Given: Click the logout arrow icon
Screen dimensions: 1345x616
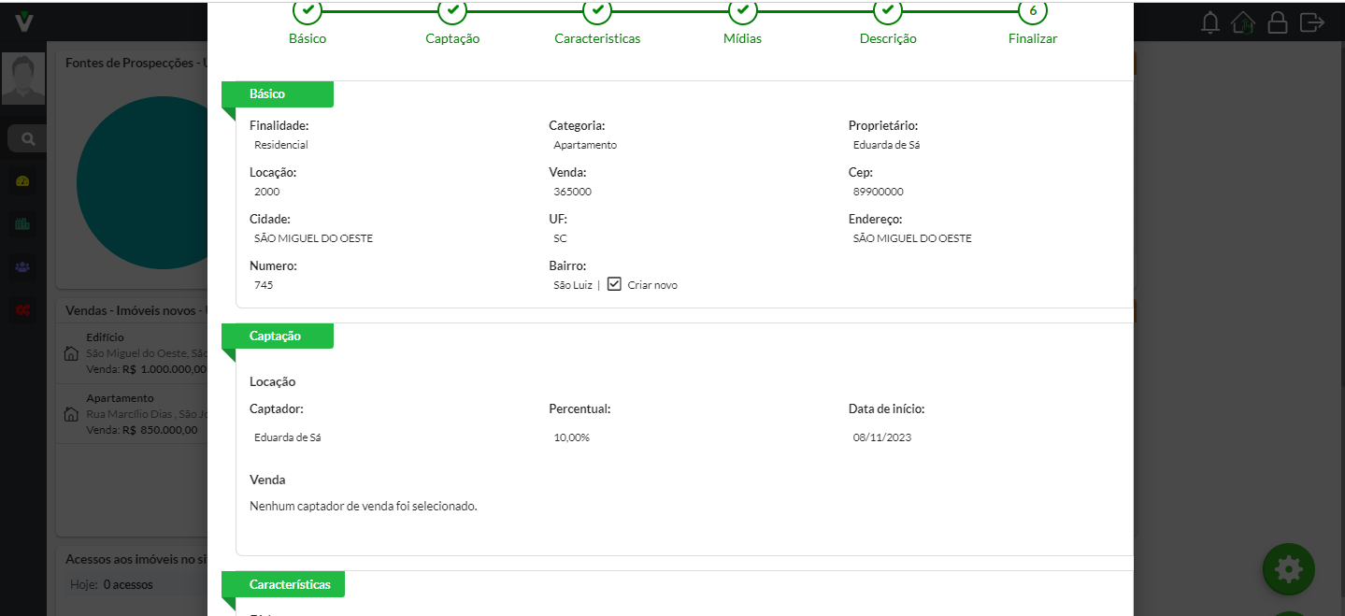Looking at the screenshot, I should [x=1312, y=21].
